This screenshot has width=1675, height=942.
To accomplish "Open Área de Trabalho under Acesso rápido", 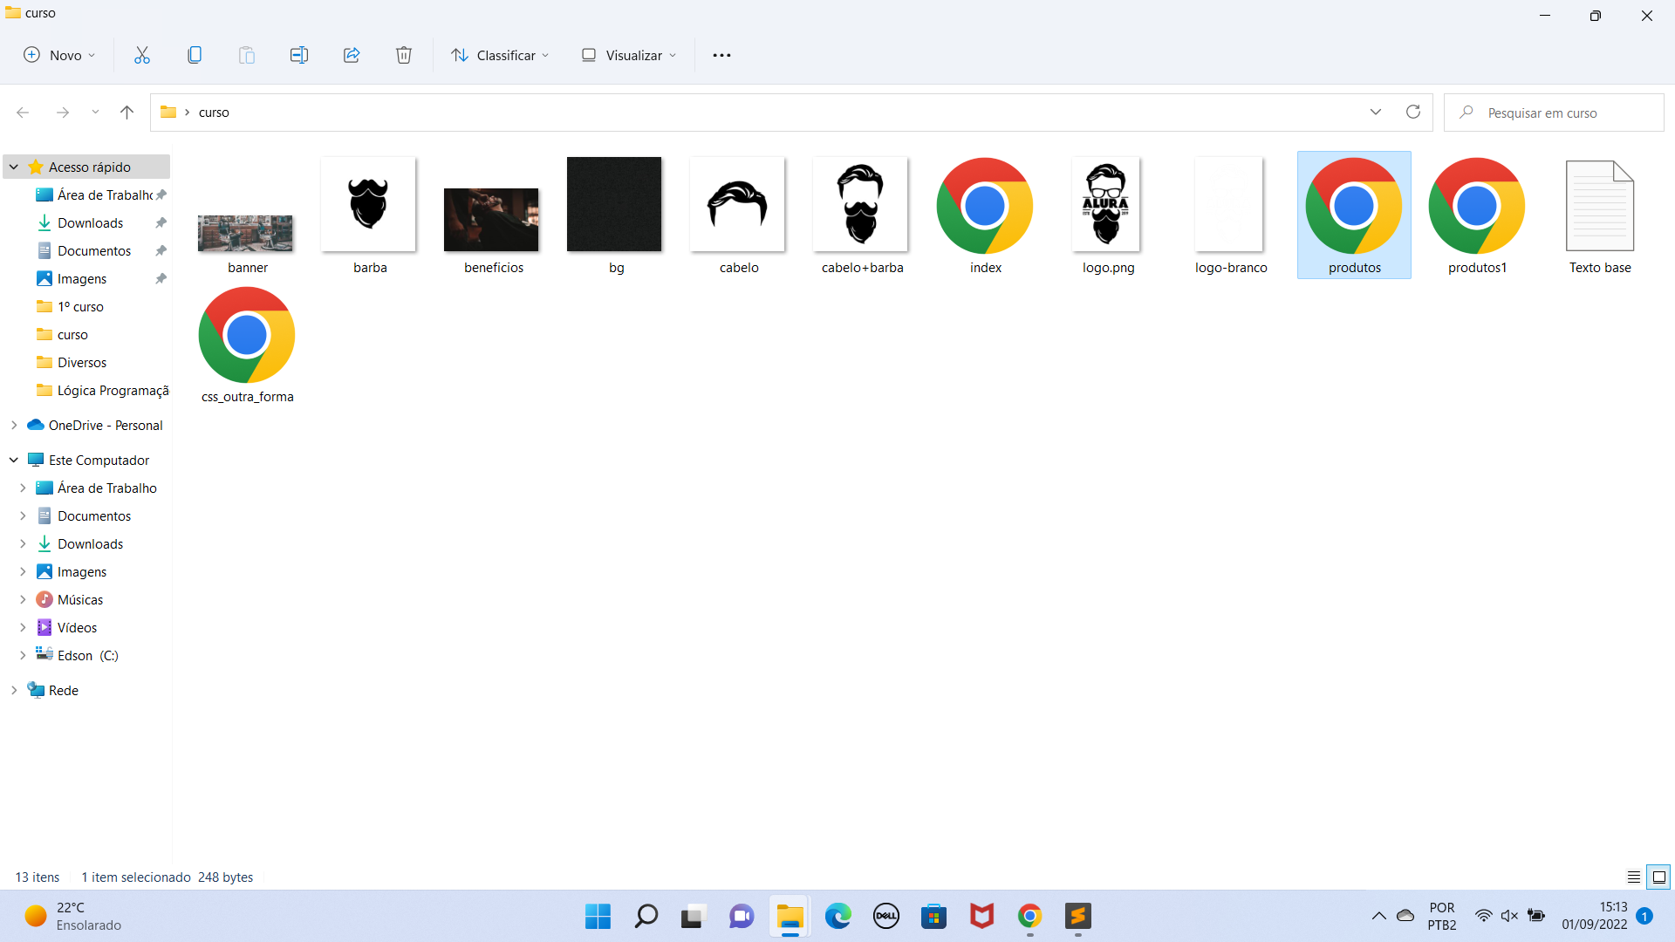I will 97,195.
